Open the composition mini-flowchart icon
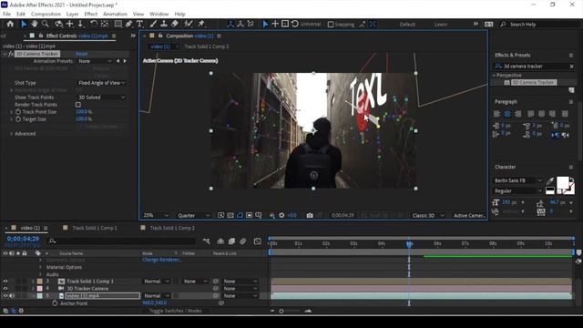This screenshot has width=583, height=328. tap(207, 241)
